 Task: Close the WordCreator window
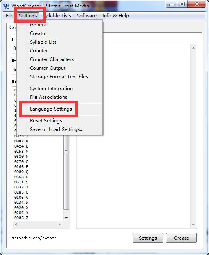pyautogui.click(x=197, y=4)
